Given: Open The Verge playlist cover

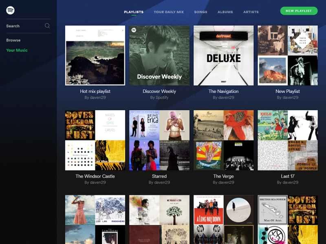Looking at the screenshot, I should click(x=223, y=140).
